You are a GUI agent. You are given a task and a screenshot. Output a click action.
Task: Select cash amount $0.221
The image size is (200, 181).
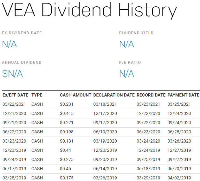click(67, 123)
